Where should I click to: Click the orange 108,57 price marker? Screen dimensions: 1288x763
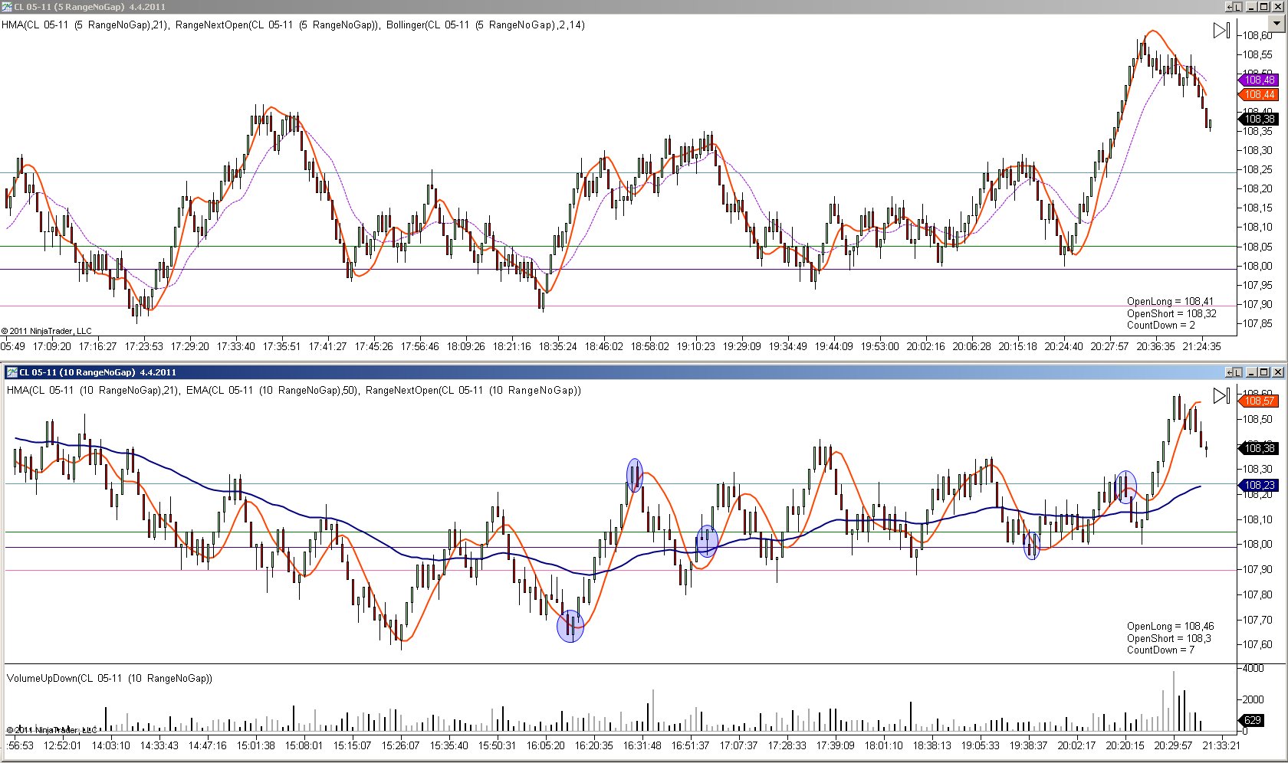click(1258, 401)
